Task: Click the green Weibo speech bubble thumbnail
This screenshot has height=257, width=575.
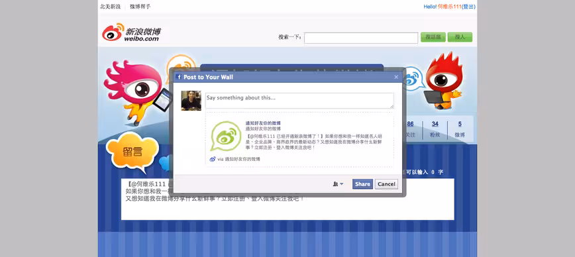Action: click(226, 136)
